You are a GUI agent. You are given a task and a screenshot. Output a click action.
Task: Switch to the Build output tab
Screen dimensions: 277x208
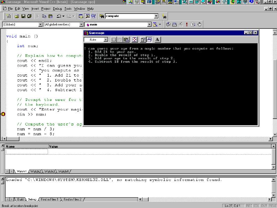pyautogui.click(x=20, y=200)
